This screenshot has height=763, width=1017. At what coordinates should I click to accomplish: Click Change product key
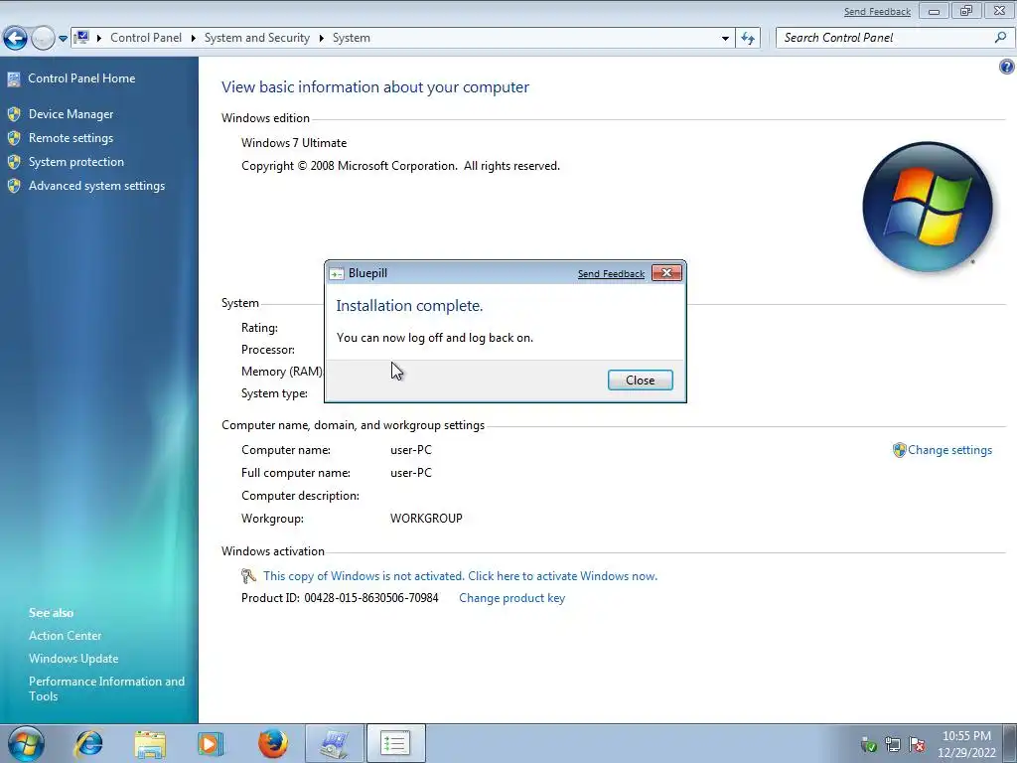(x=511, y=598)
